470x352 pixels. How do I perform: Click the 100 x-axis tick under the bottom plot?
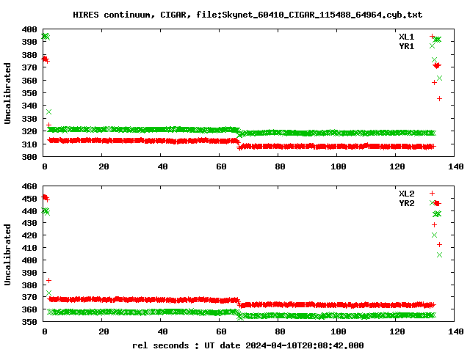(x=339, y=331)
